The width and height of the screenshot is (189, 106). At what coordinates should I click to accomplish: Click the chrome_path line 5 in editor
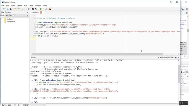coord(76,25)
